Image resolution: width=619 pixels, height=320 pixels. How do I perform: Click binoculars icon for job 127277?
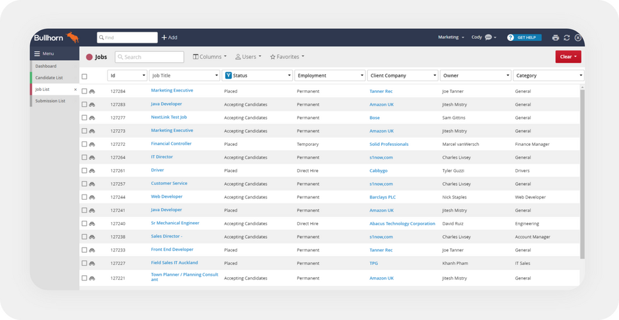[x=92, y=118]
